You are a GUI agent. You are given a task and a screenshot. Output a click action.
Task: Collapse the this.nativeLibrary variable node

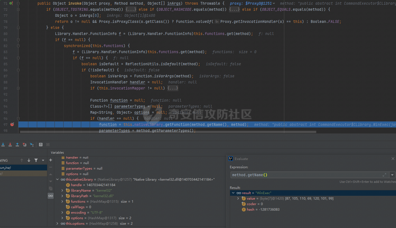[58, 180]
